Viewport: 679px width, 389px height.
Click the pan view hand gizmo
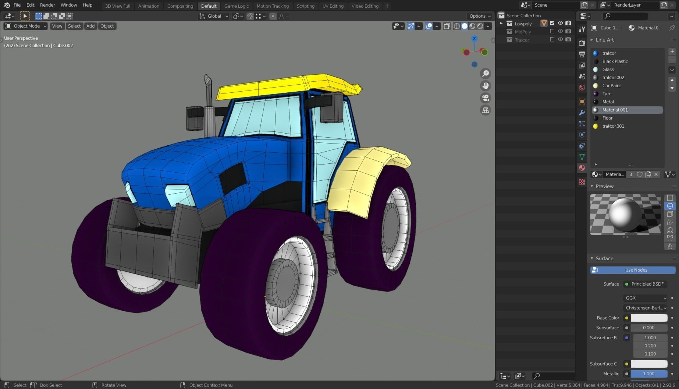(x=486, y=86)
